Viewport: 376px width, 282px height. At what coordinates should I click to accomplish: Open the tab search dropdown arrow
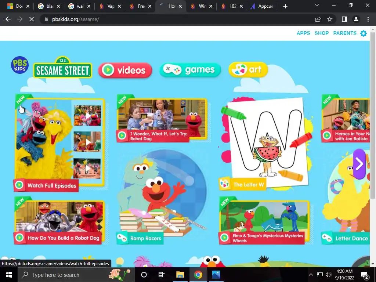tap(317, 5)
